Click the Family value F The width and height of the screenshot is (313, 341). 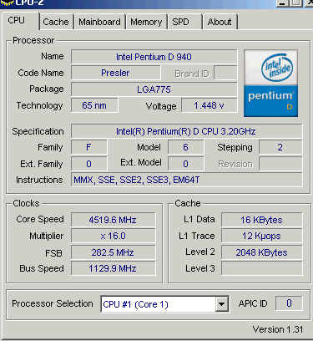88,147
